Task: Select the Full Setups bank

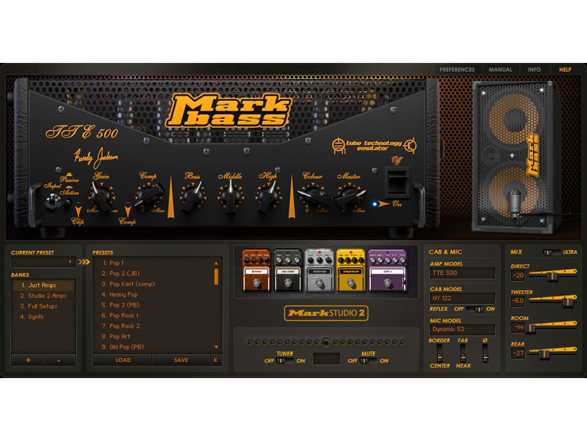Action: point(44,306)
